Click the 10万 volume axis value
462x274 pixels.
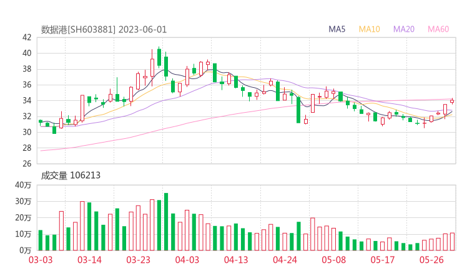pos(23,234)
